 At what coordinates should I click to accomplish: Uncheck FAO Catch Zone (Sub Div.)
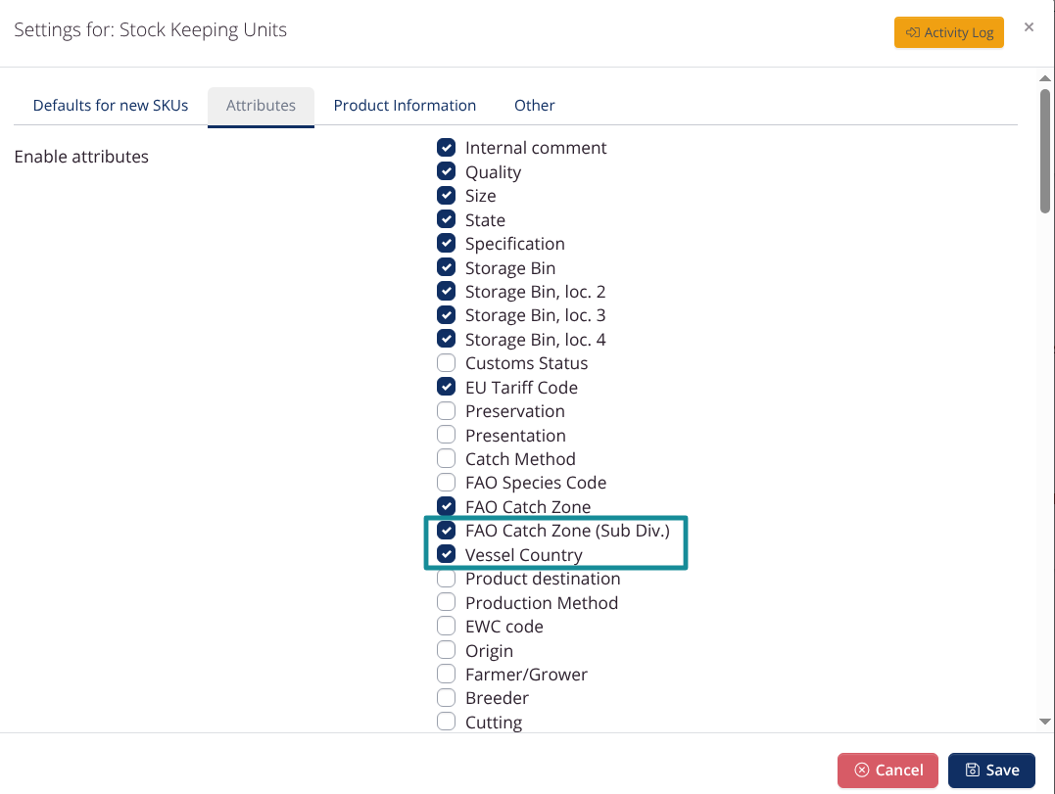(x=446, y=531)
